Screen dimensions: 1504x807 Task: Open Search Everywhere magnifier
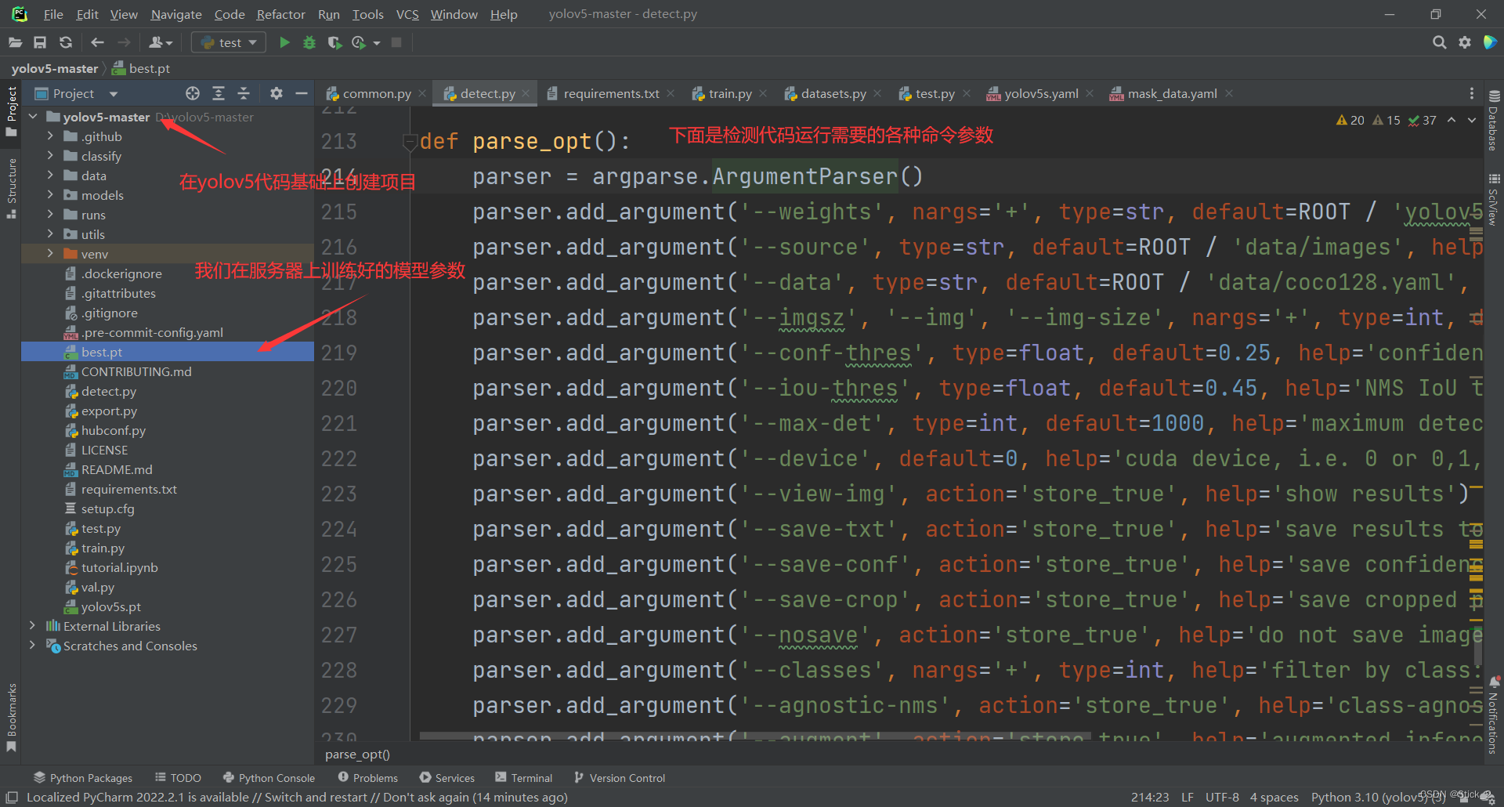click(x=1439, y=42)
